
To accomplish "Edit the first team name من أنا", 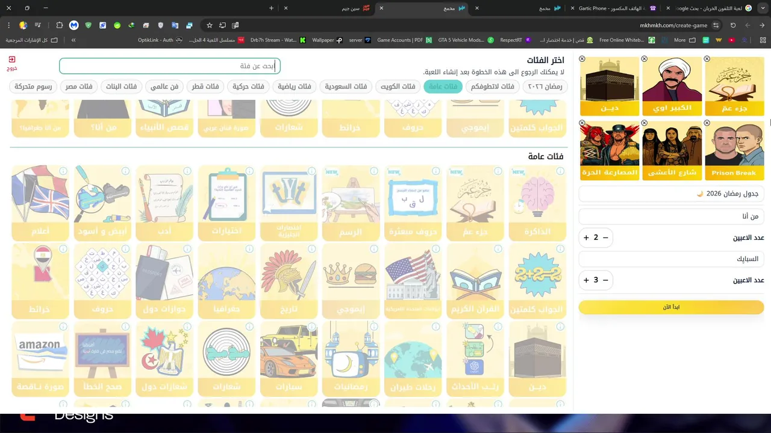I will pyautogui.click(x=671, y=216).
